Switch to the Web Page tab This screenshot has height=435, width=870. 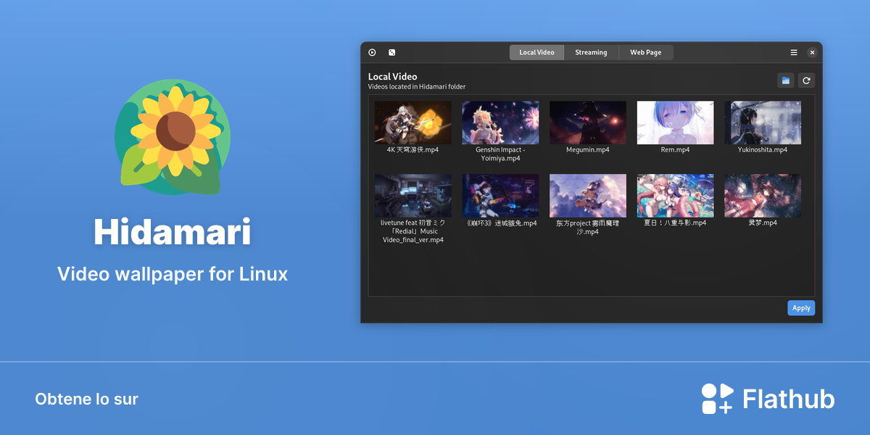645,52
